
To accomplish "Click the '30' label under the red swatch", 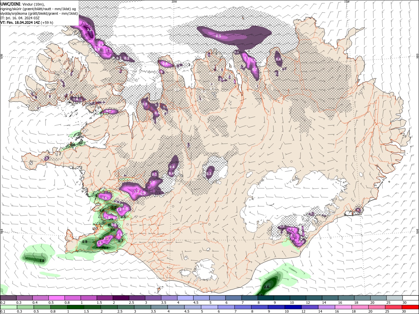I will click(x=404, y=312).
